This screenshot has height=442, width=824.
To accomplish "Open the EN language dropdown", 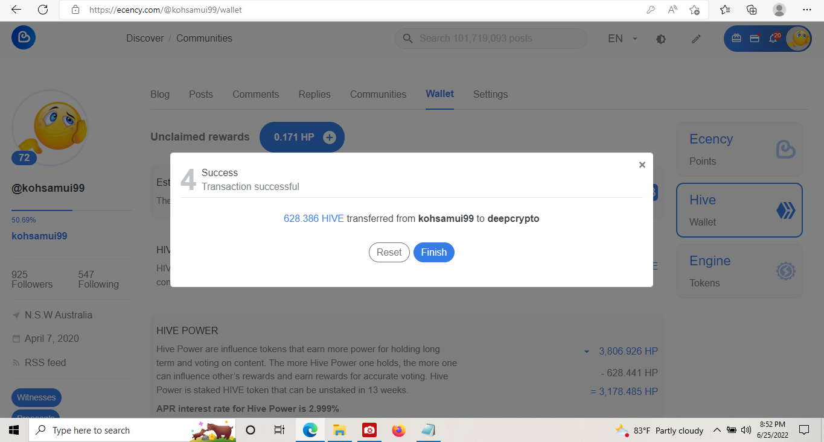I will coord(623,39).
